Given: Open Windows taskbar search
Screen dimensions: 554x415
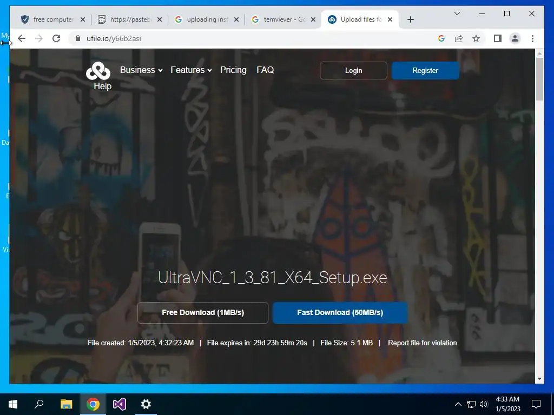Looking at the screenshot, I should coord(39,404).
